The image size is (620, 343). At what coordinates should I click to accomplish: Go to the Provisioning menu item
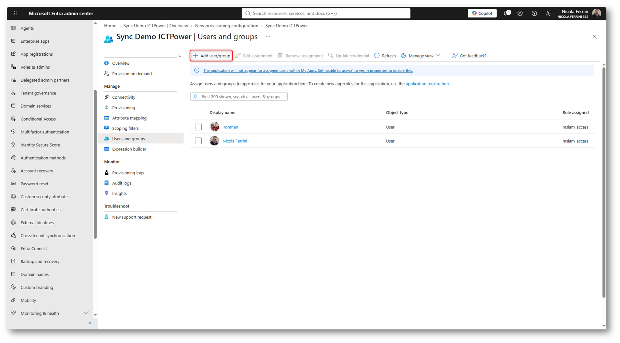[124, 107]
